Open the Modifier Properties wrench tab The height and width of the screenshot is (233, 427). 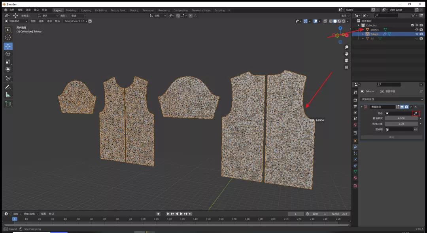pos(355,147)
